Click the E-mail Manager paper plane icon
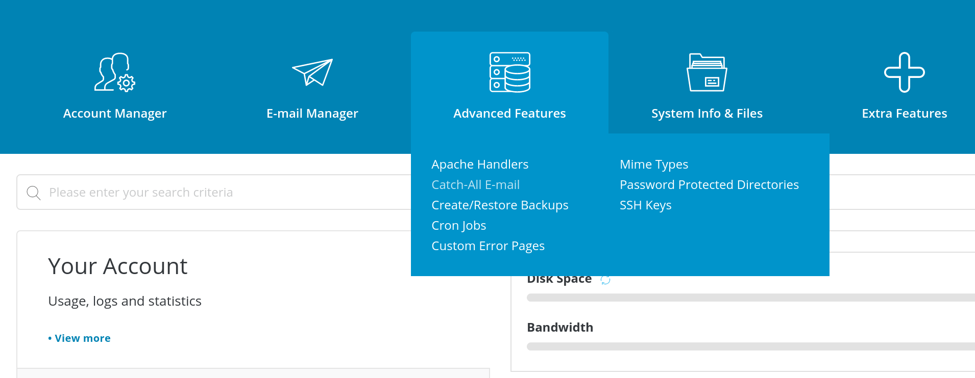Image resolution: width=975 pixels, height=378 pixels. point(312,72)
